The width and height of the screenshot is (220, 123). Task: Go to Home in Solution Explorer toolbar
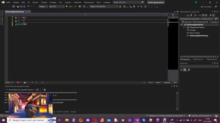pos(188,15)
